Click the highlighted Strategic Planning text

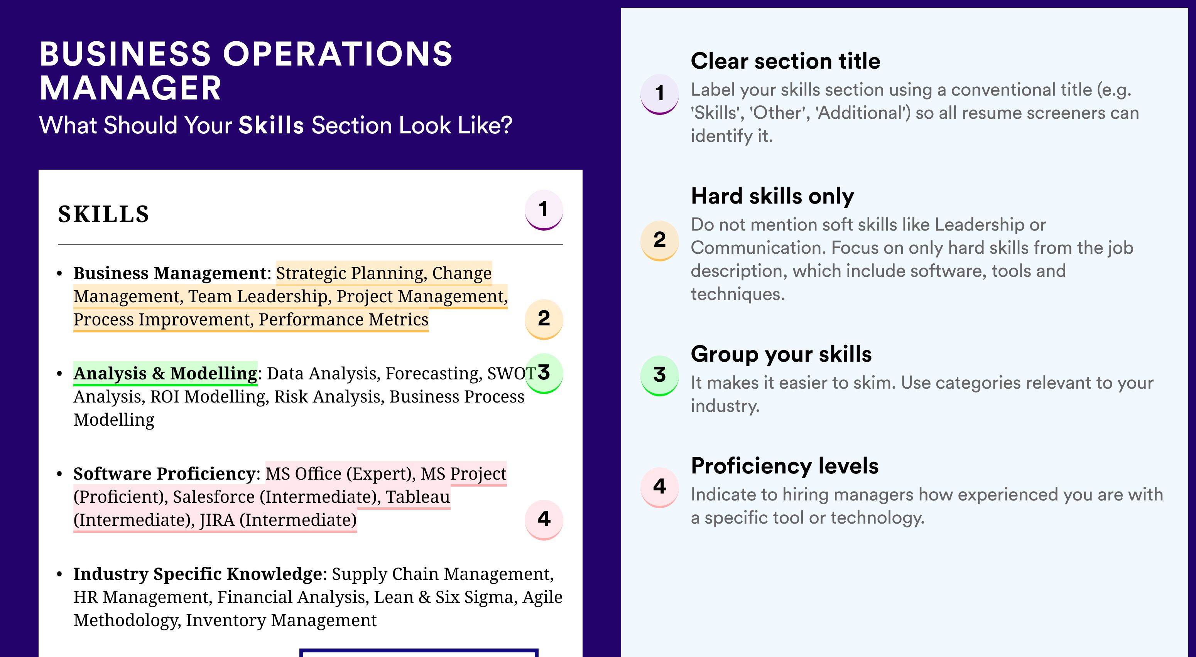pos(351,273)
